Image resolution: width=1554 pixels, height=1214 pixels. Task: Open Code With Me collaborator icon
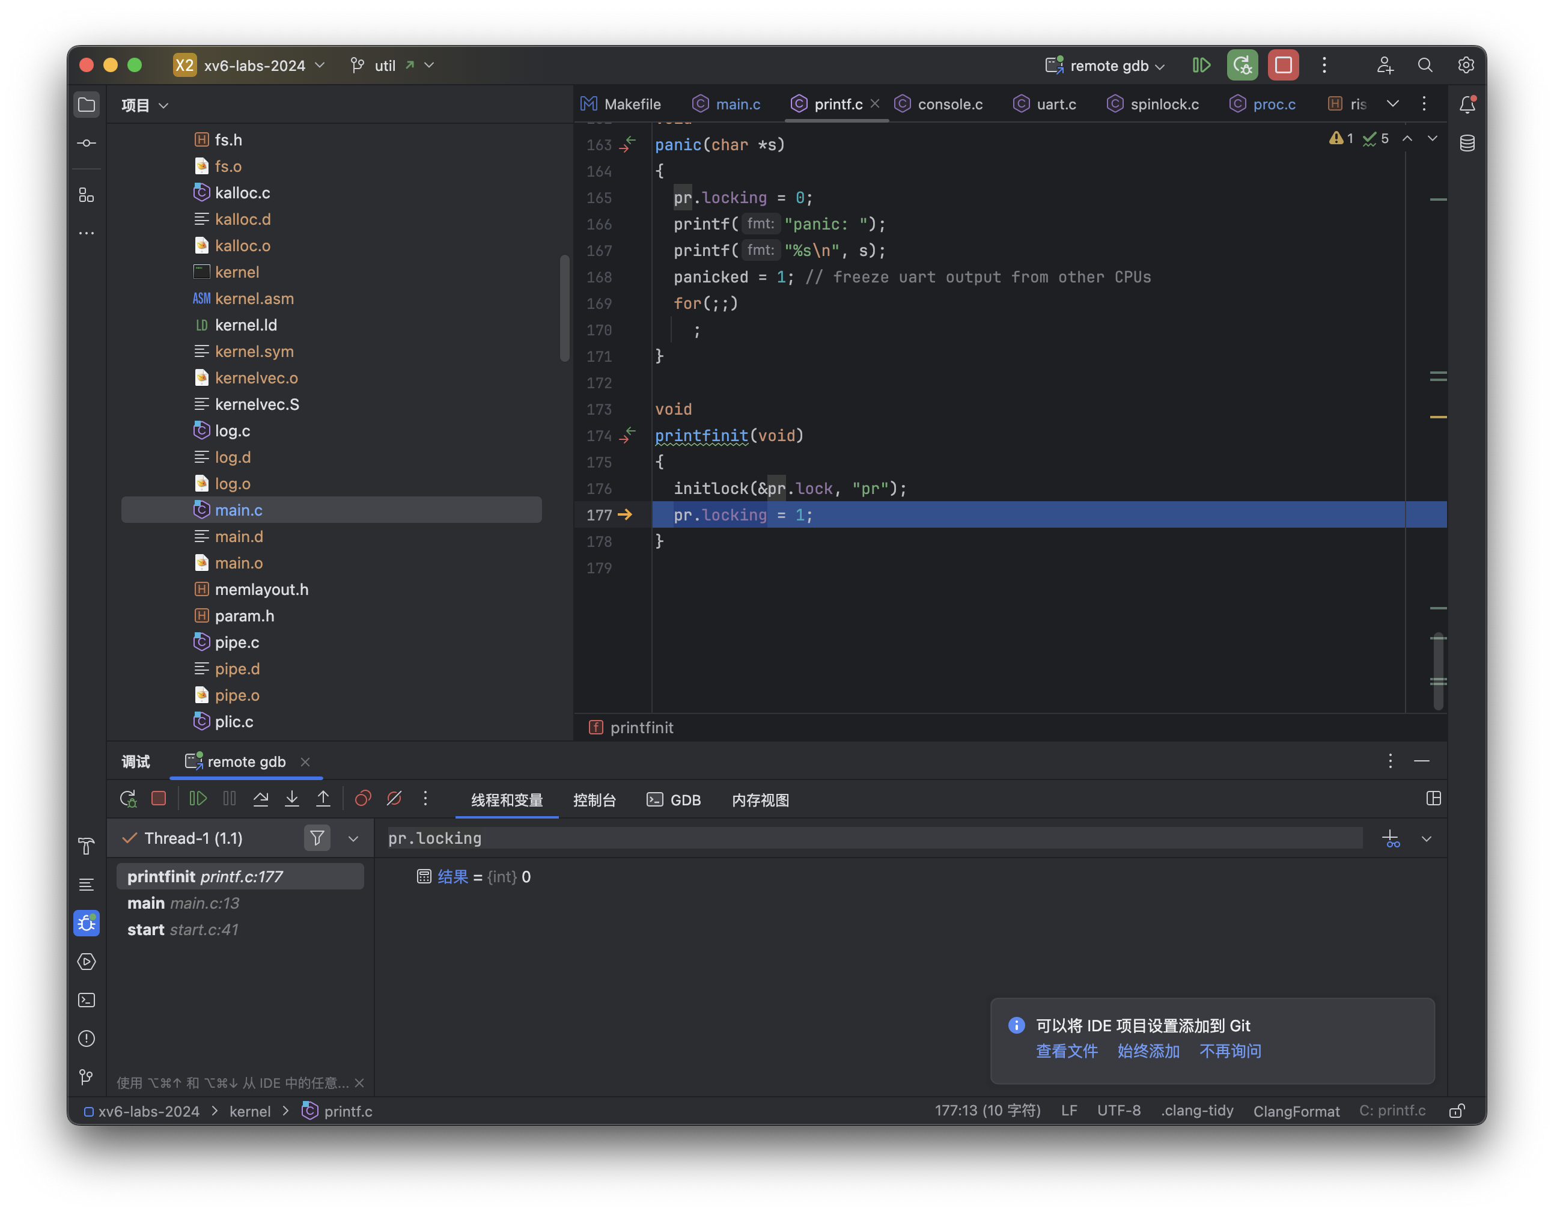[x=1385, y=66]
